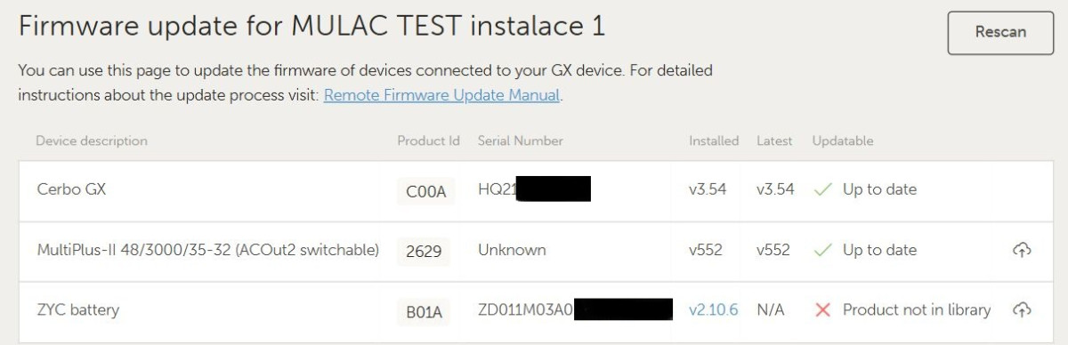Click the v2.10.6 installed version link
The width and height of the screenshot is (1068, 345).
tap(713, 310)
